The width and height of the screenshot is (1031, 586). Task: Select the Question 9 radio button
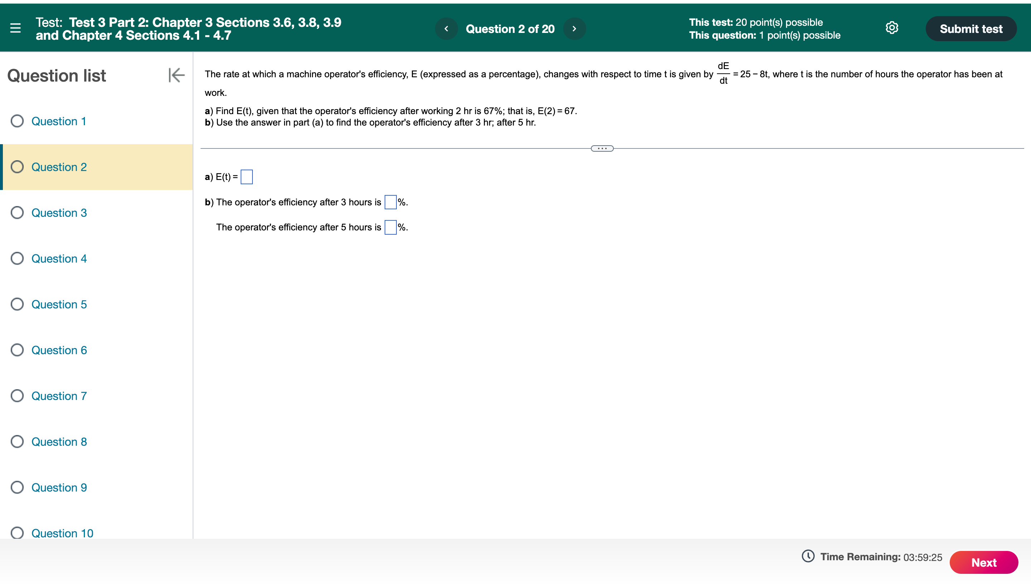point(17,487)
